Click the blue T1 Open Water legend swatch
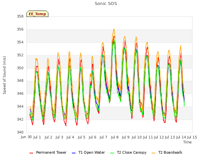The image size is (212, 159). point(74,153)
